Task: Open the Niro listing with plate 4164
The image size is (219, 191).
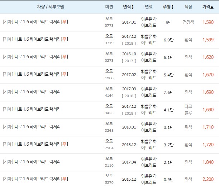Action: (32, 92)
